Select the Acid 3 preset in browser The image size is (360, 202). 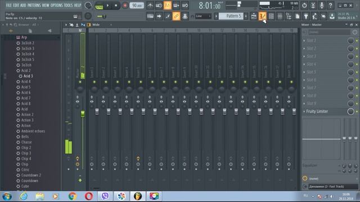28,76
